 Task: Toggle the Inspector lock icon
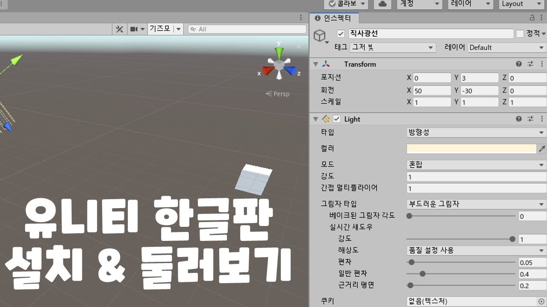(532, 18)
